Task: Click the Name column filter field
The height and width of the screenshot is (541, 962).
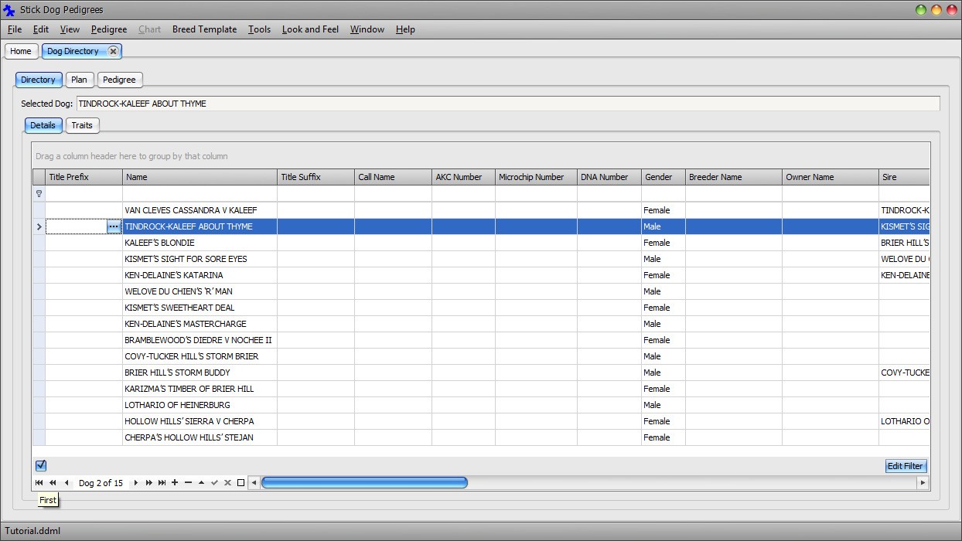Action: point(200,194)
